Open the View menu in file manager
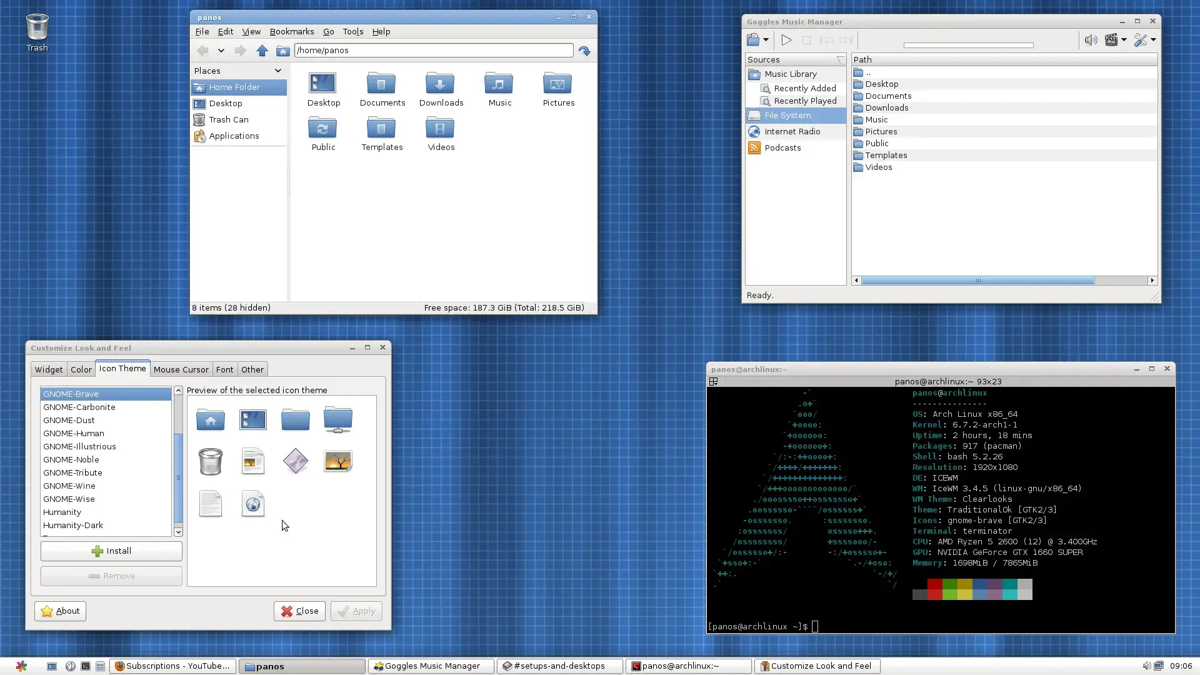1200x675 pixels. 251,31
